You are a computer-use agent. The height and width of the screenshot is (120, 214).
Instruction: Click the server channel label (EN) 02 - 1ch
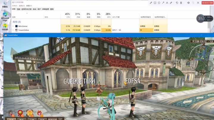(x=202, y=41)
